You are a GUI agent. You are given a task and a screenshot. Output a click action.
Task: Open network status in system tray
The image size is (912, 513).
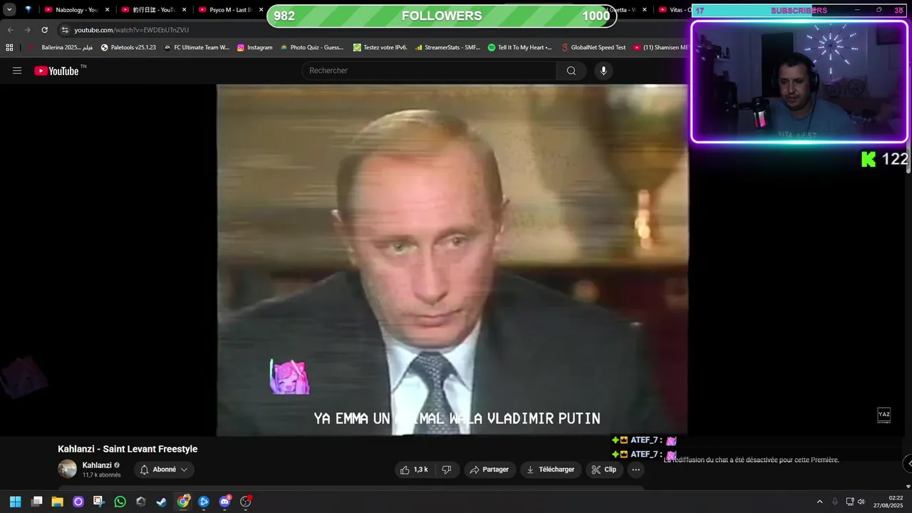coord(849,502)
